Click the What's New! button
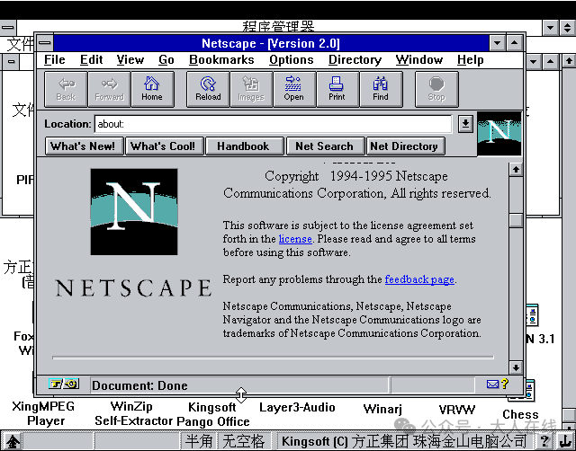The width and height of the screenshot is (576, 451). (x=84, y=146)
